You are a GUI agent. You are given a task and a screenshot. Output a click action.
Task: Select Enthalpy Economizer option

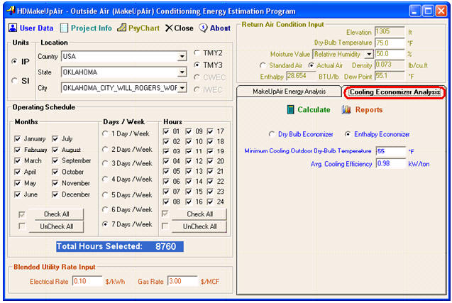pos(348,134)
